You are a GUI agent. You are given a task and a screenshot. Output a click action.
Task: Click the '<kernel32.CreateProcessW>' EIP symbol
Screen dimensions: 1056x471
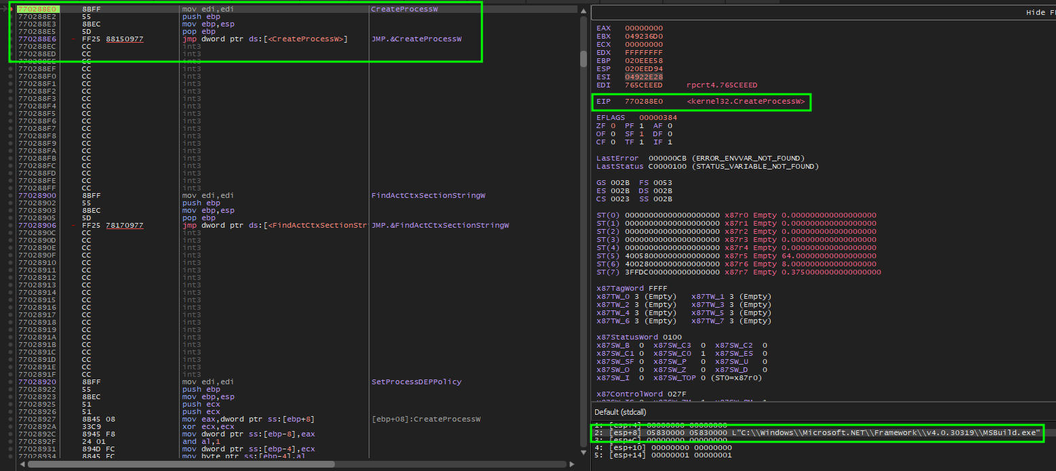point(746,102)
